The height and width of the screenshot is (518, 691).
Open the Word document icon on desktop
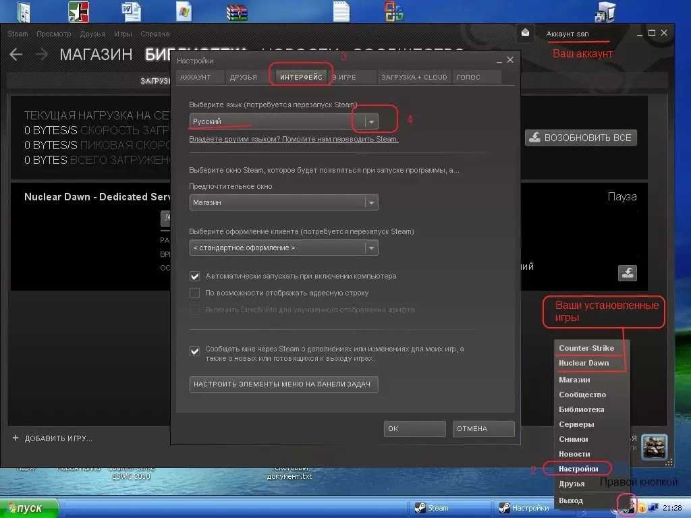coord(131,11)
